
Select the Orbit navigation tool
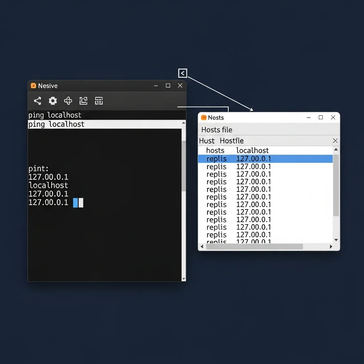68,101
